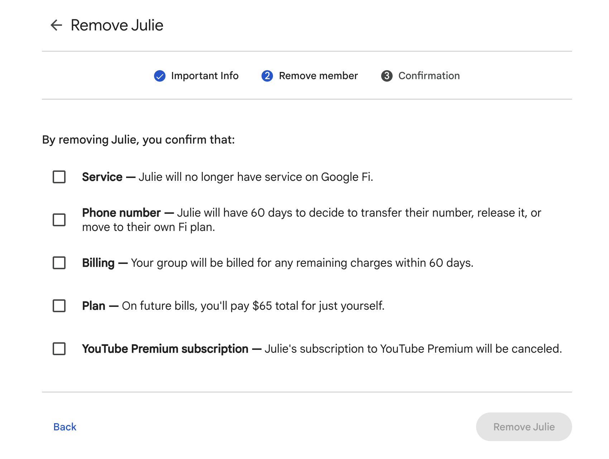Screen dimensions: 609x459
Task: Select the Remove member step label
Action: (x=318, y=76)
